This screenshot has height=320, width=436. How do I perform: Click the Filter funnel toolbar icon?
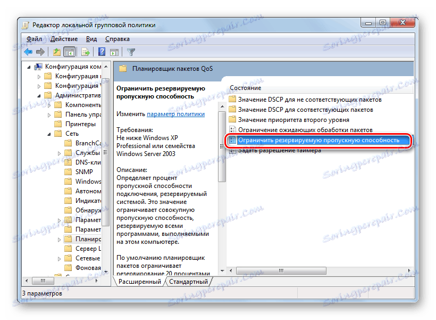(131, 52)
